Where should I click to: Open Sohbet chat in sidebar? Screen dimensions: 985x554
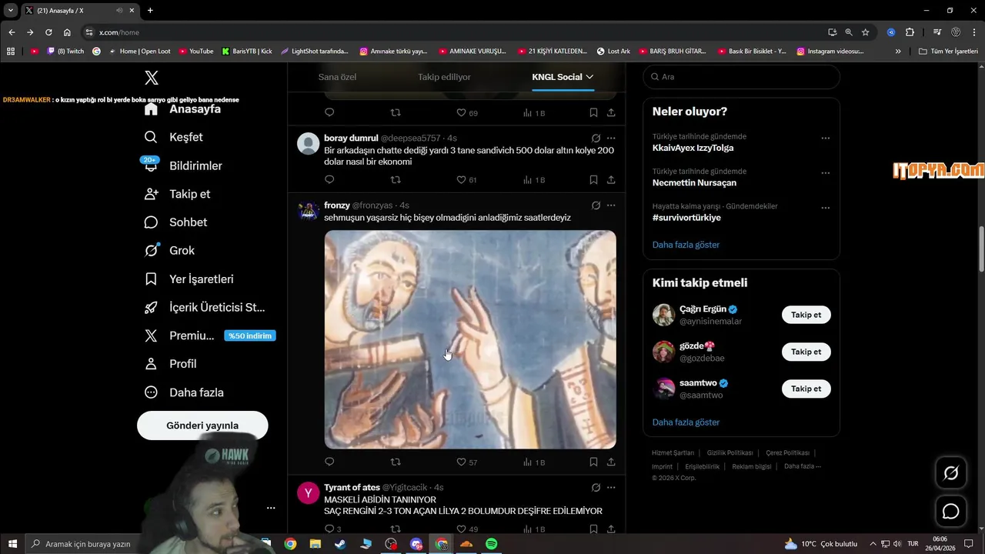(x=175, y=222)
